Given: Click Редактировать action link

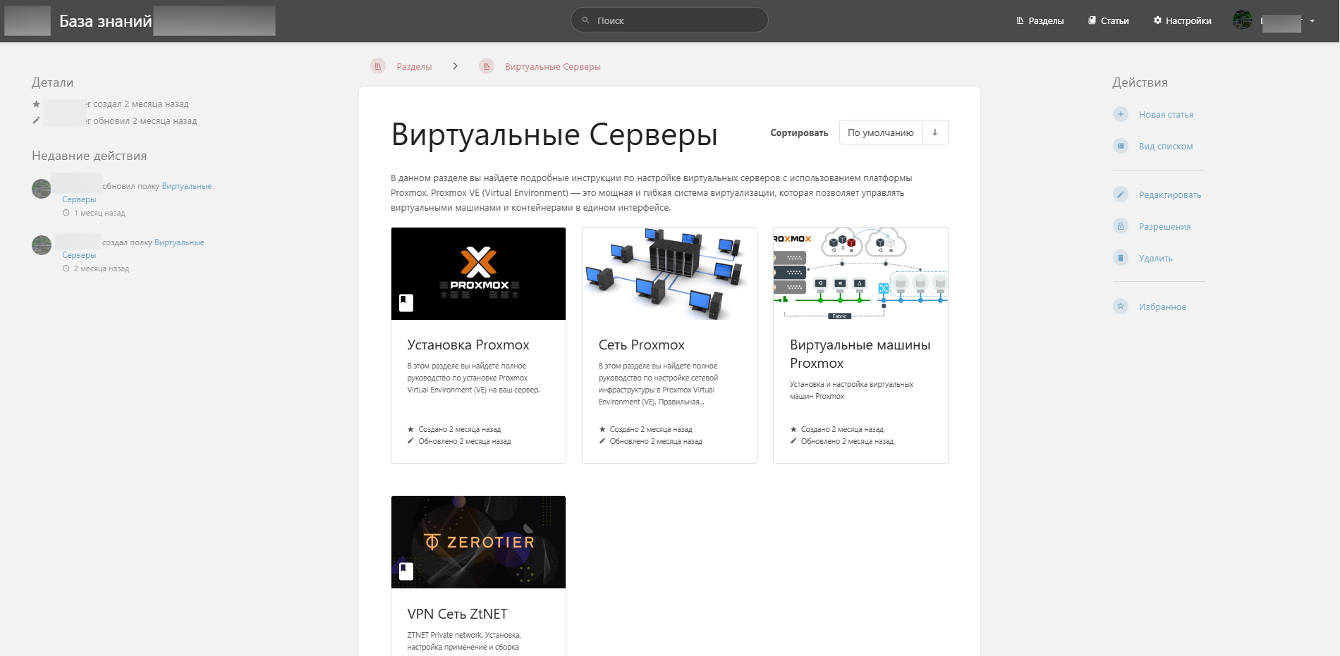Looking at the screenshot, I should pyautogui.click(x=1170, y=194).
